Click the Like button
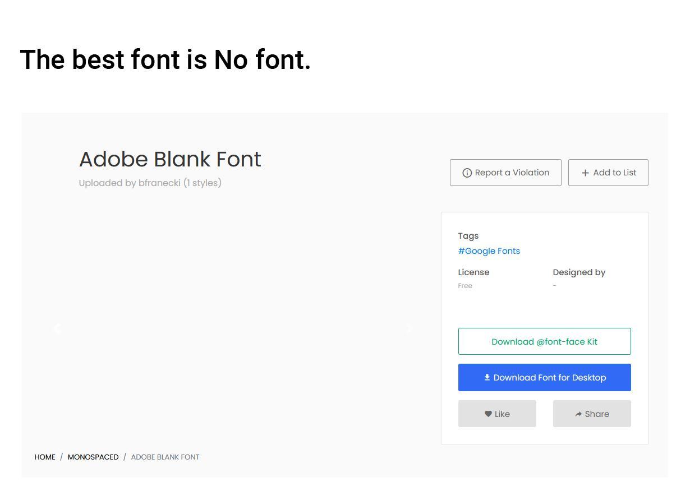 pos(497,414)
